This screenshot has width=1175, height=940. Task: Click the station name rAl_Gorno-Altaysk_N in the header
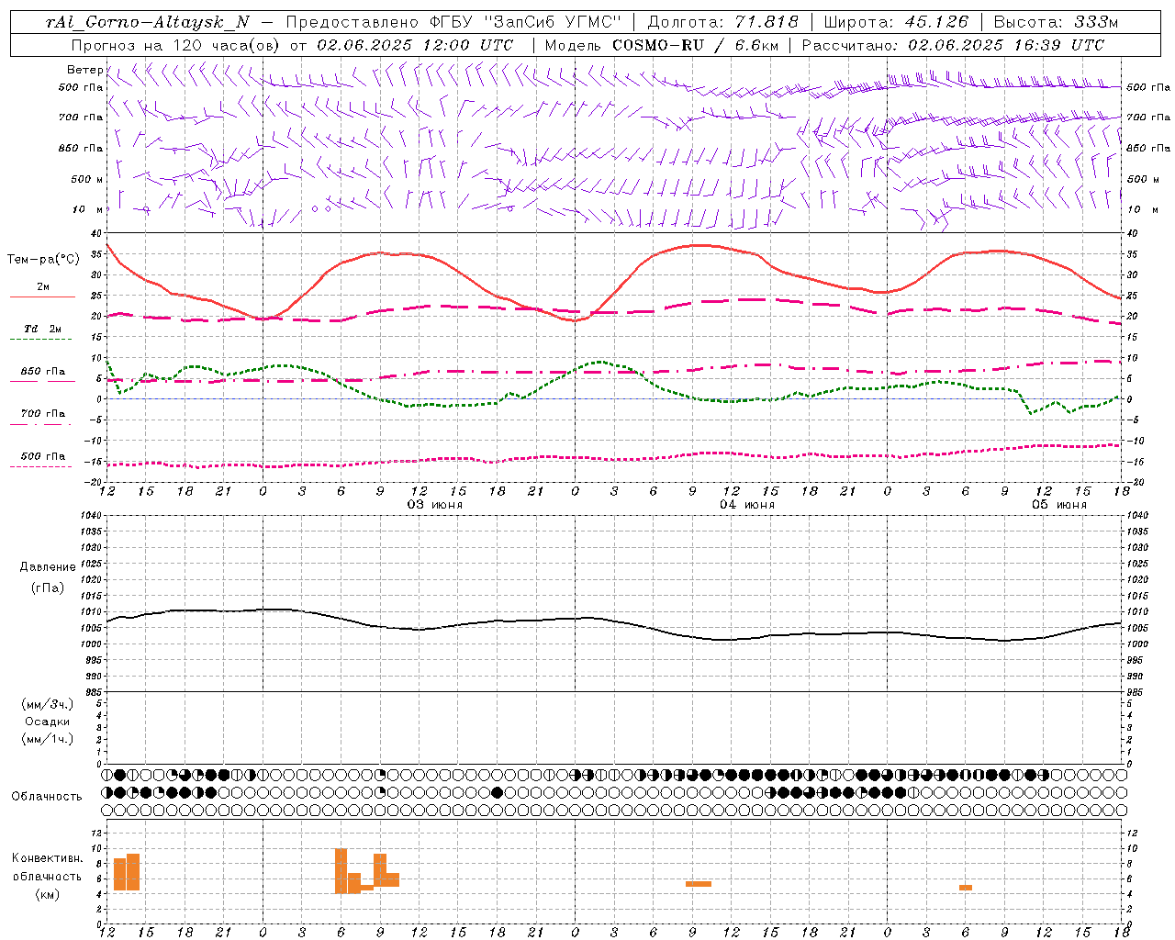147,22
